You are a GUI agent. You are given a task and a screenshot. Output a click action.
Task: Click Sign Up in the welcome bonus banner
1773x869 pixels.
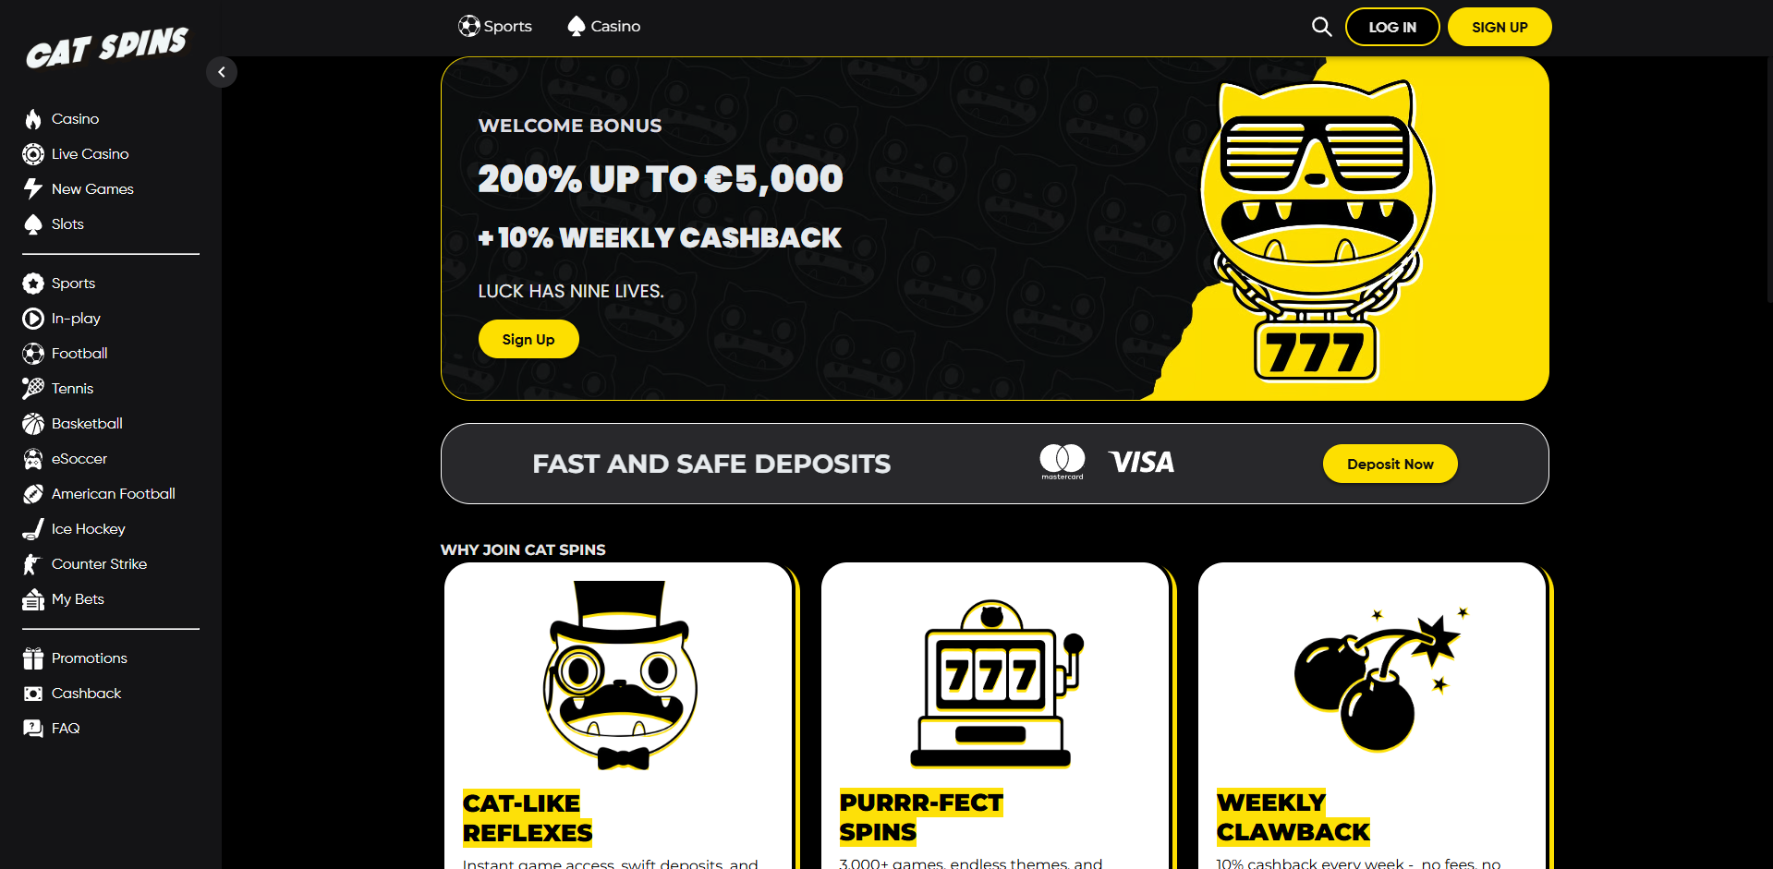point(528,339)
